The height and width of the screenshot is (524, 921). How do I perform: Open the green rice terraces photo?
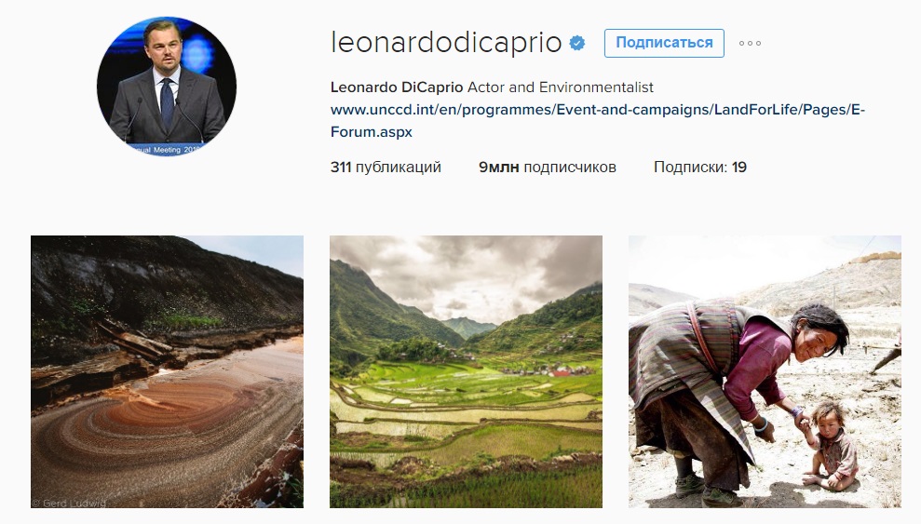click(466, 372)
